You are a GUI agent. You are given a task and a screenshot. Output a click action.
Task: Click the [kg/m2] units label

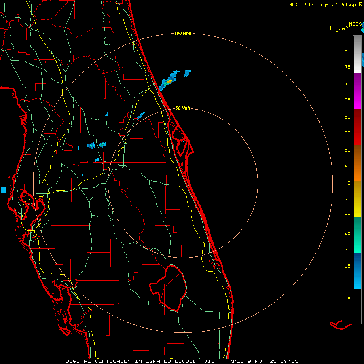point(340,28)
